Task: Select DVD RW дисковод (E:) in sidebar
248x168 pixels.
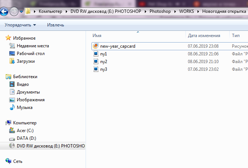Action: [42, 146]
